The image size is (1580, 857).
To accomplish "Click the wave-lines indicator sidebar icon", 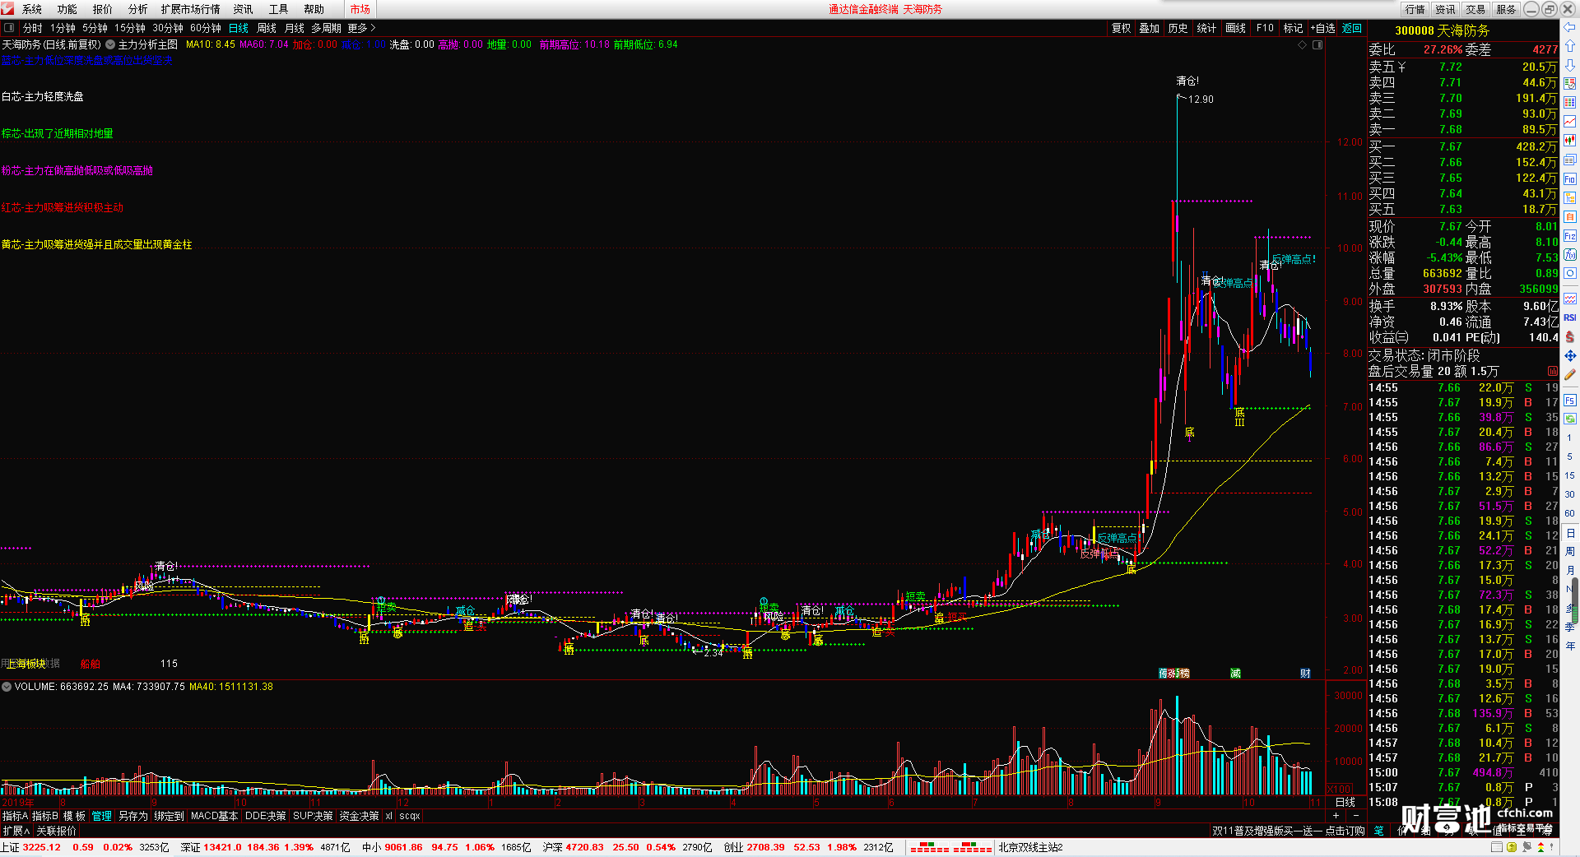I will [x=1570, y=299].
